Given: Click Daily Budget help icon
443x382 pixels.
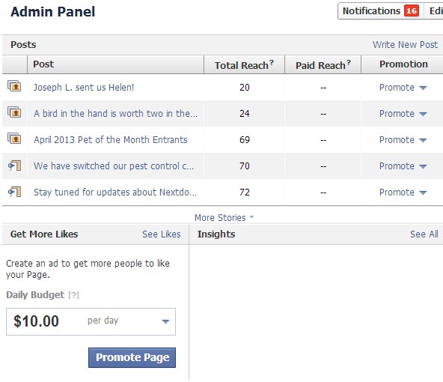Looking at the screenshot, I should [x=74, y=295].
